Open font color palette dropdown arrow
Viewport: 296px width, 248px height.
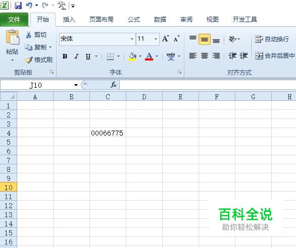coord(157,56)
